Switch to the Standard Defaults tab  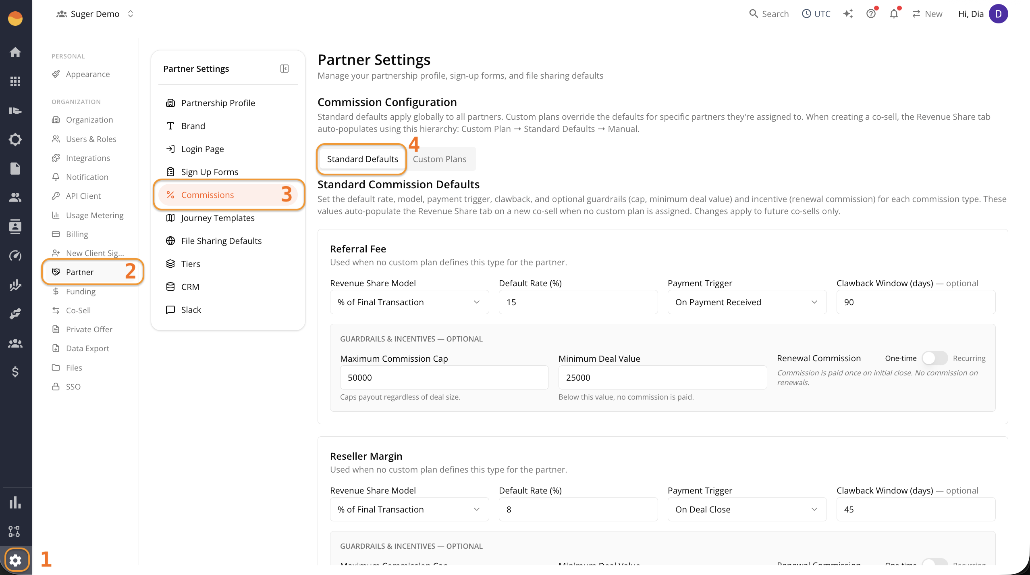pos(362,159)
